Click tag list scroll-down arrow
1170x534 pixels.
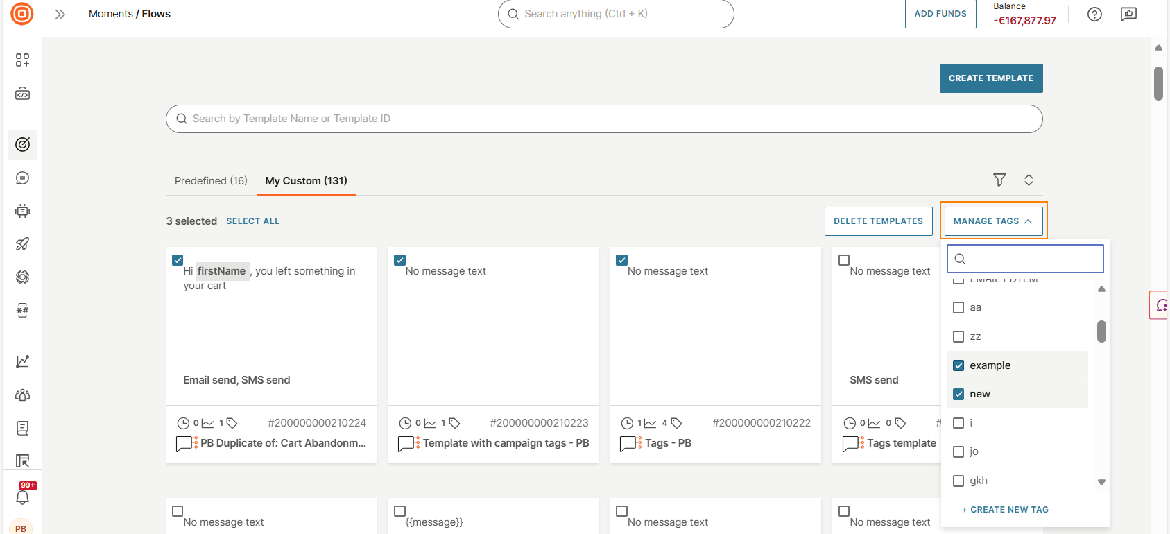(1101, 482)
